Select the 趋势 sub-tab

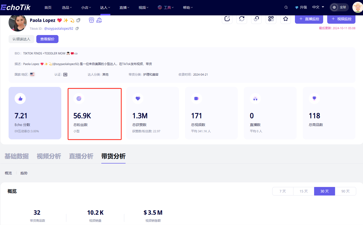coord(24,173)
